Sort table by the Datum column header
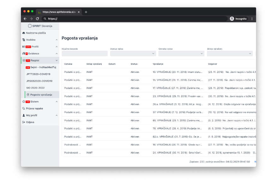This screenshot has height=181, width=277. coord(112,64)
